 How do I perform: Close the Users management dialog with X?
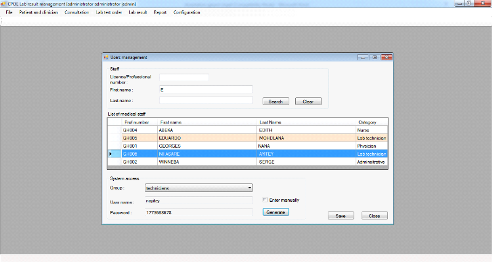coord(386,57)
